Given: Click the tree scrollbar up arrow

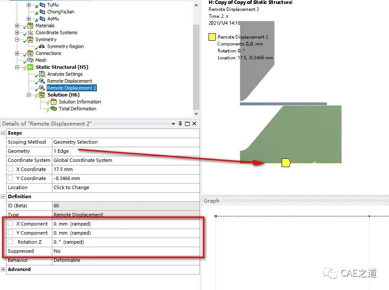Looking at the screenshot, I should pos(196,5).
